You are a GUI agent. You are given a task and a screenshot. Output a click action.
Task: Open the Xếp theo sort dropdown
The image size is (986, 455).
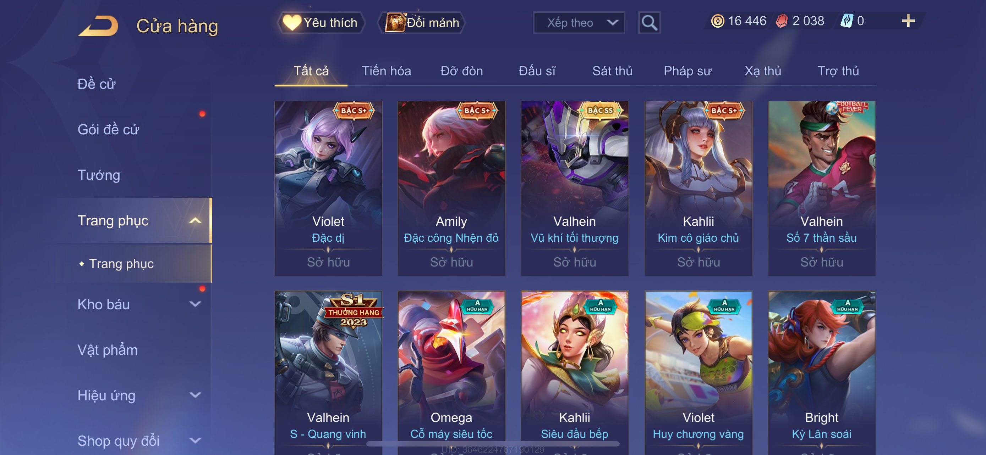click(x=579, y=23)
